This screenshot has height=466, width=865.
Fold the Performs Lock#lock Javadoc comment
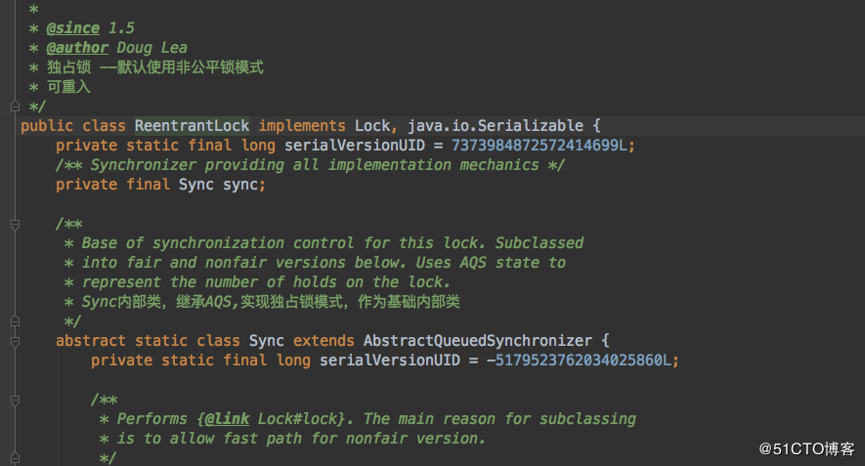[14, 400]
